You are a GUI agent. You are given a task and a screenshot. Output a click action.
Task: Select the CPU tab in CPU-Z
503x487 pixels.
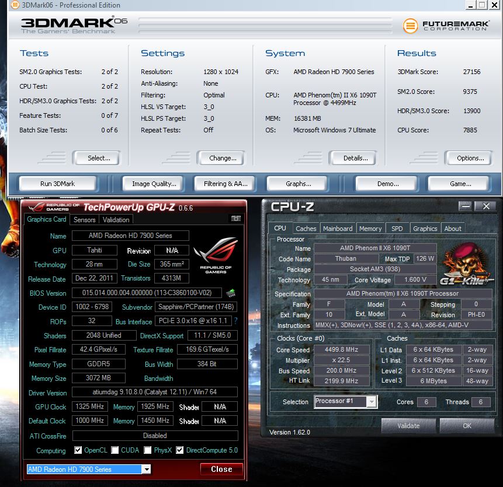280,228
